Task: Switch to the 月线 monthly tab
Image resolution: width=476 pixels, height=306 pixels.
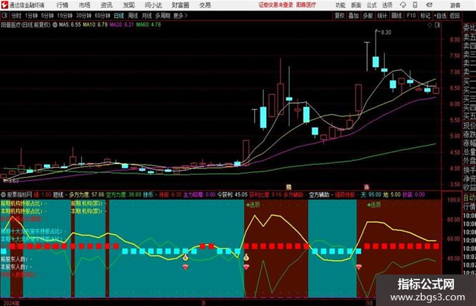Action: coord(147,16)
